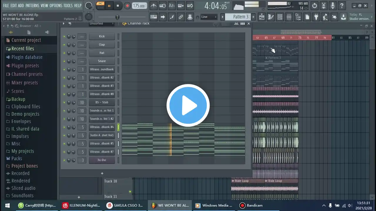Open the Unsorted channel filter dropdown
The height and width of the screenshot is (211, 376).
click(x=101, y=23)
